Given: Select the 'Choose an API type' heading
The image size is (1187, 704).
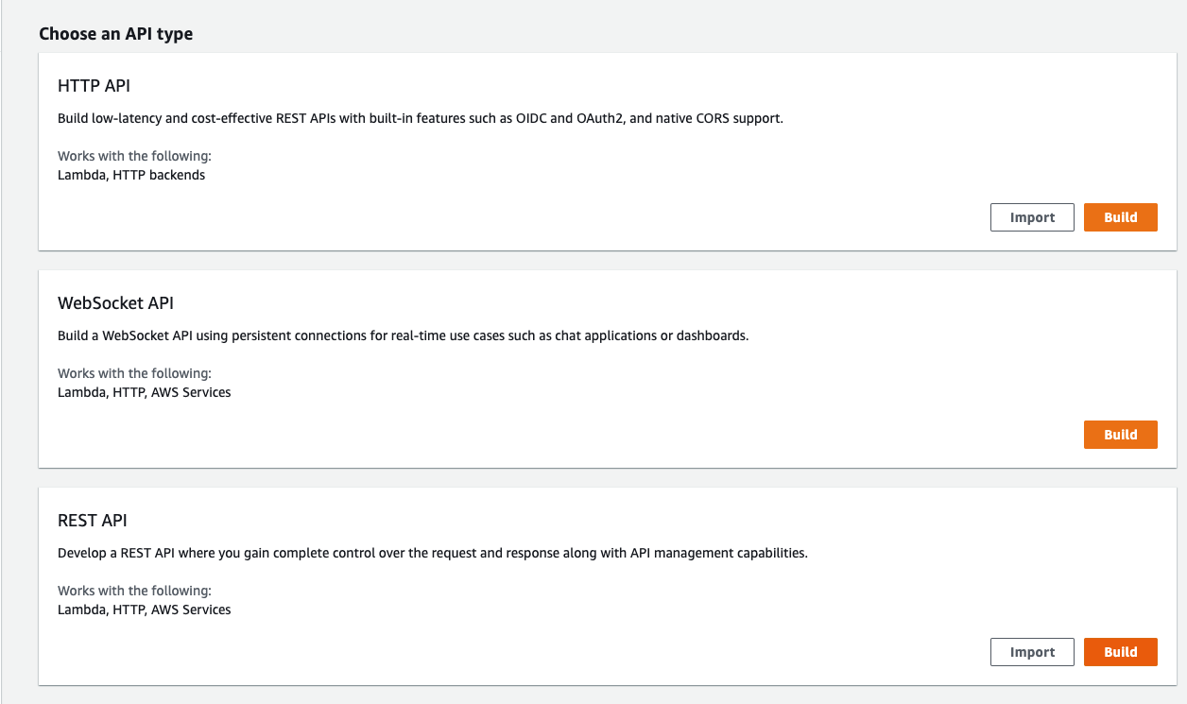Looking at the screenshot, I should pyautogui.click(x=116, y=34).
